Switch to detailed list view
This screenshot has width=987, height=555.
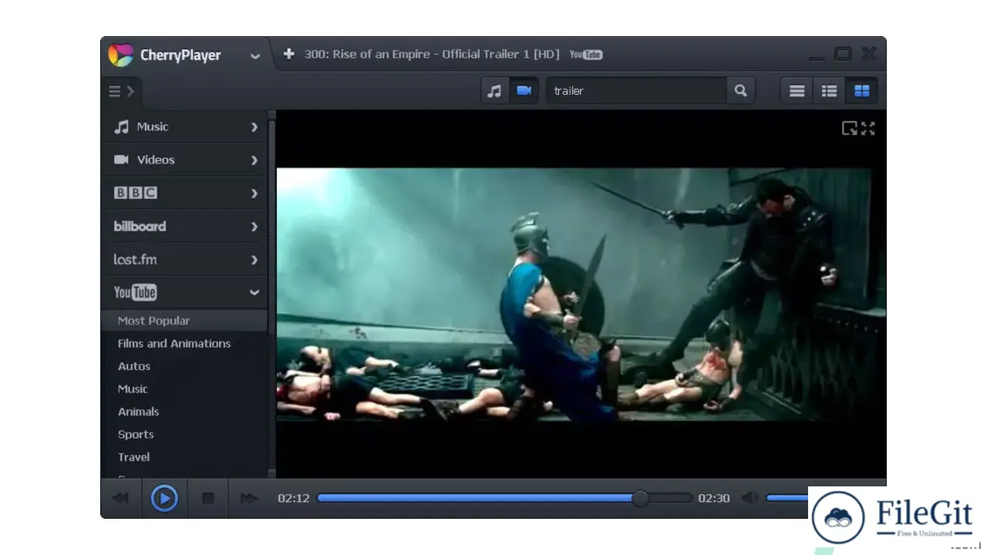829,91
